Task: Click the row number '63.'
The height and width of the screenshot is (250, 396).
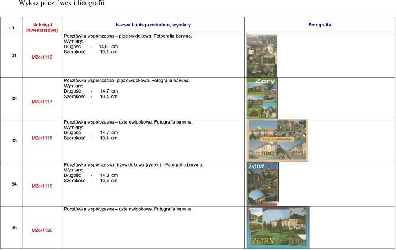Action: click(14, 140)
